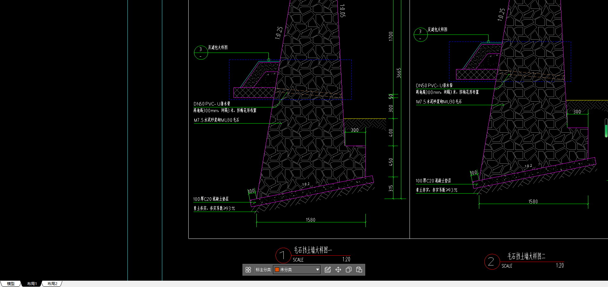Switch to the 布局1 tab
Screen dimensions: 608x287
[32, 284]
